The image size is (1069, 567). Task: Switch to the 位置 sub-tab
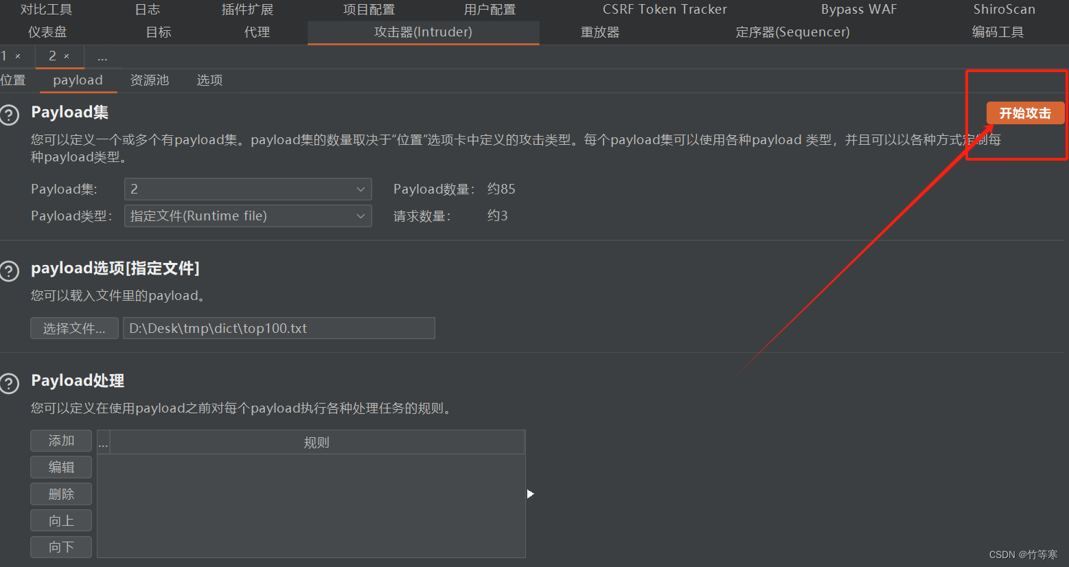pyautogui.click(x=12, y=80)
